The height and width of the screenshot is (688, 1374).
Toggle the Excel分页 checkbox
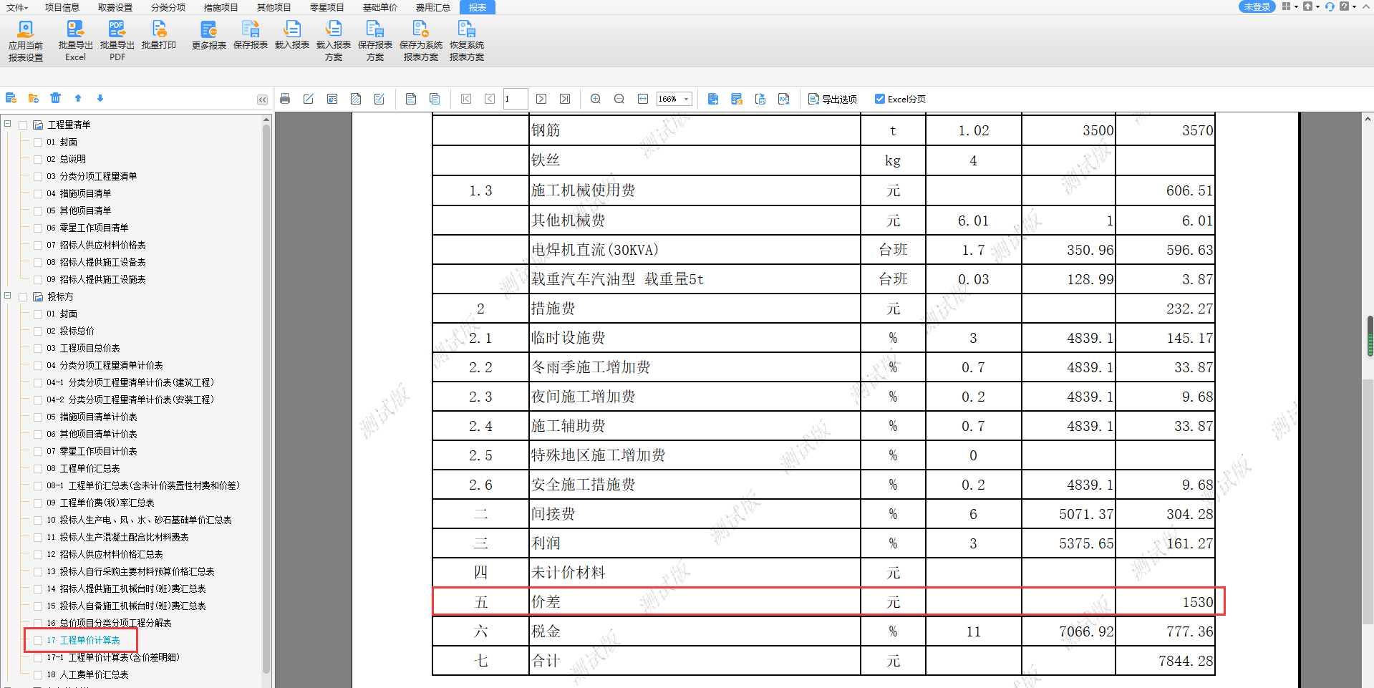click(x=879, y=99)
